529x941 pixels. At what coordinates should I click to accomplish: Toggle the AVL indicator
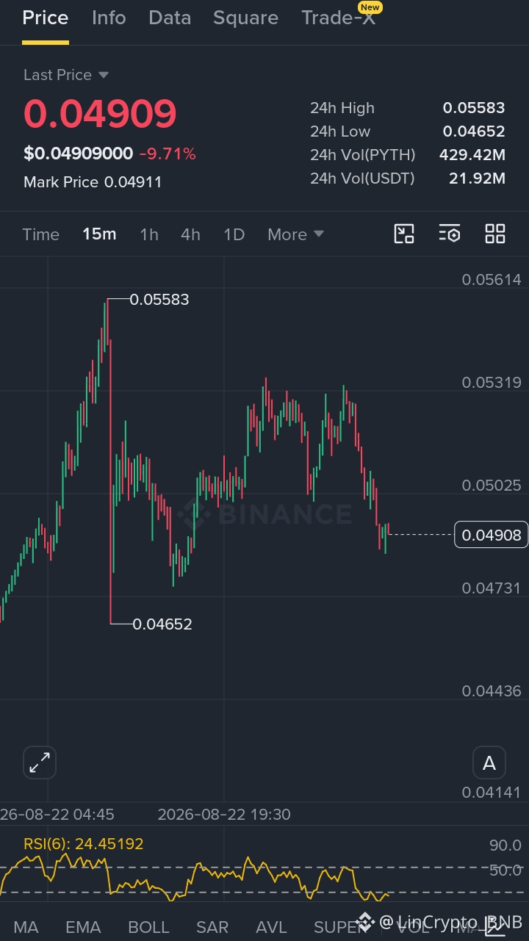(271, 927)
